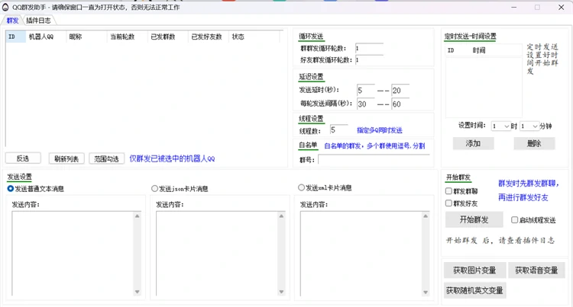Screen dimensions: 573x307
Task: Open the hour (时) dropdown
Action: click(501, 126)
